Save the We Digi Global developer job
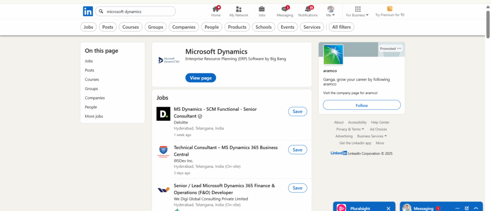Image resolution: width=491 pixels, height=211 pixels. click(297, 188)
